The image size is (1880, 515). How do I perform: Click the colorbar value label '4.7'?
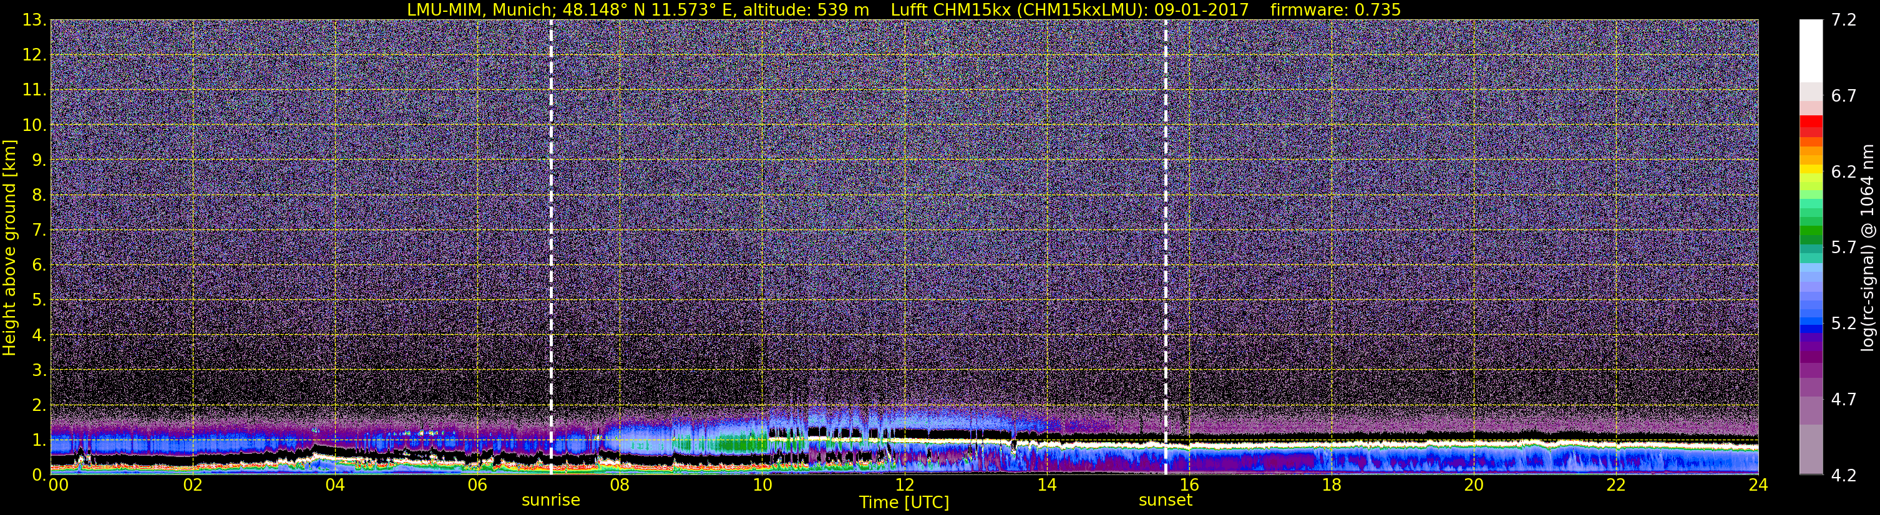coord(1844,400)
